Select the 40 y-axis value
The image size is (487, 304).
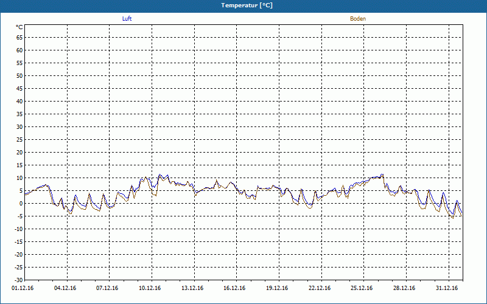pos(19,102)
